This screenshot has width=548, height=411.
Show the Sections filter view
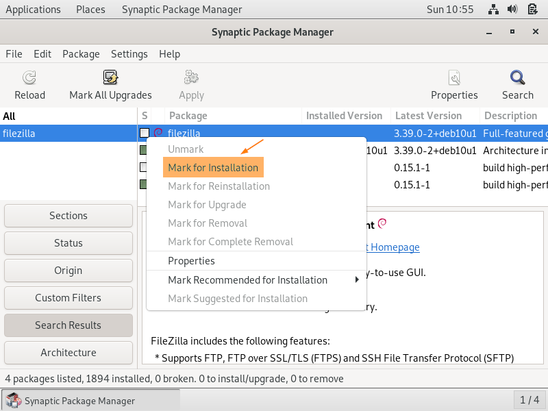point(68,216)
